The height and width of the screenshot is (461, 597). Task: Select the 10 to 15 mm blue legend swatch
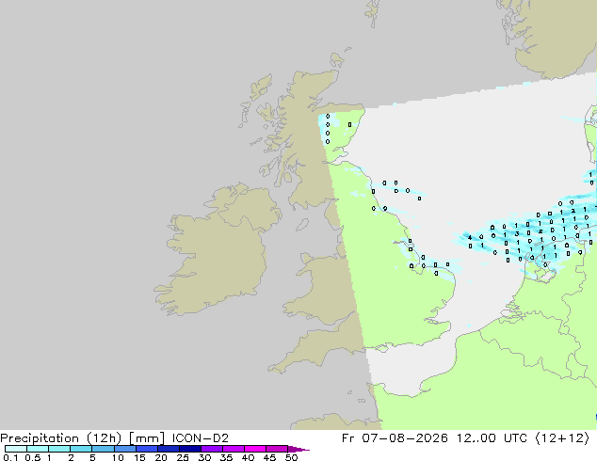125,449
